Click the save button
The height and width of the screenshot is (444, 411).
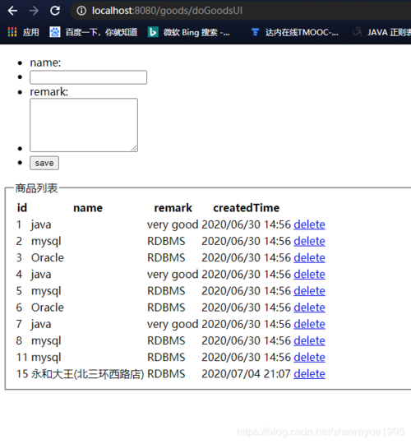[44, 163]
